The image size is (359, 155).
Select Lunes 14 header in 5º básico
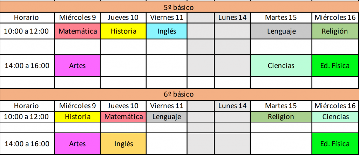coord(232,18)
